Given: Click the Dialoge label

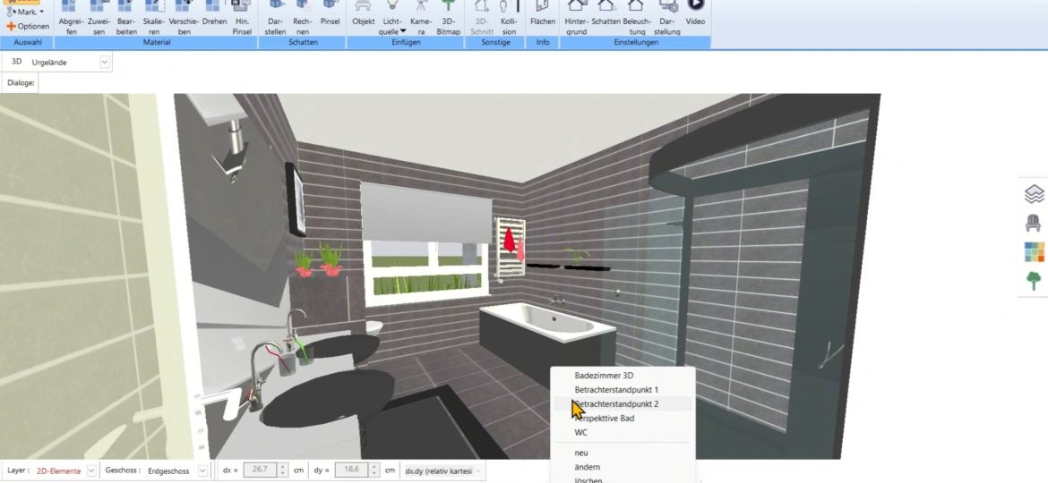Looking at the screenshot, I should tap(20, 83).
